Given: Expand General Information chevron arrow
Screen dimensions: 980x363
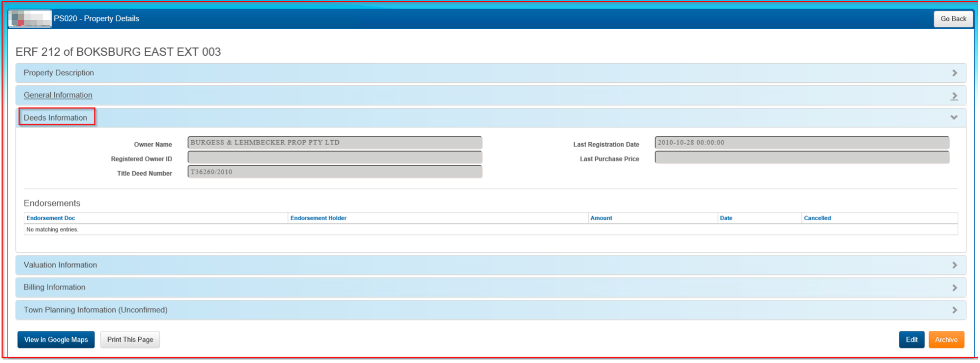Looking at the screenshot, I should [x=954, y=96].
